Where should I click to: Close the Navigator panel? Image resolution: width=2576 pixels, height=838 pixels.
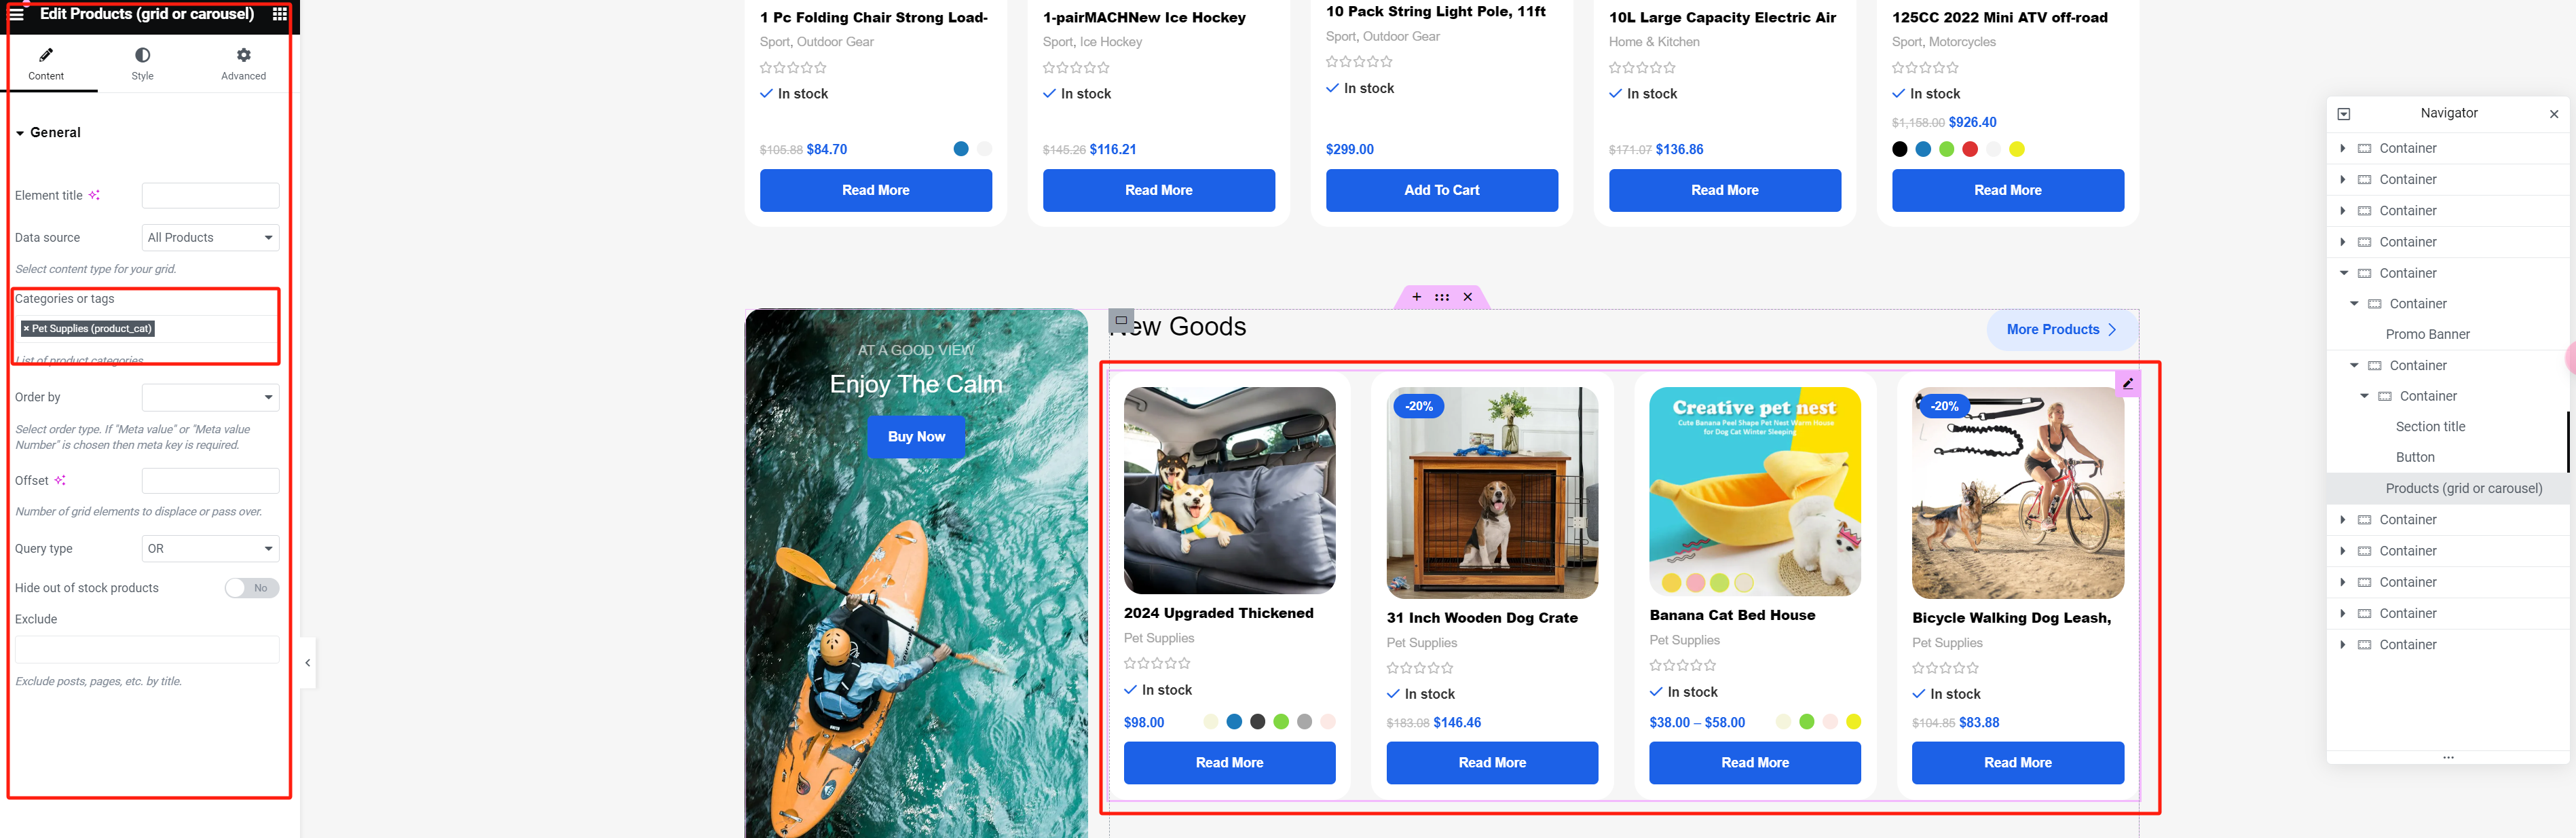click(x=2553, y=114)
